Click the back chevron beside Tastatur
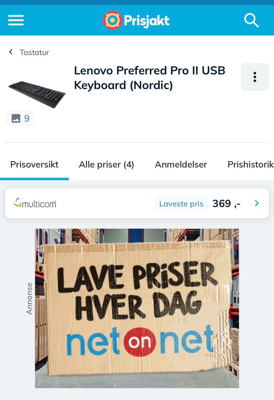Image resolution: width=274 pixels, height=400 pixels. click(x=11, y=52)
